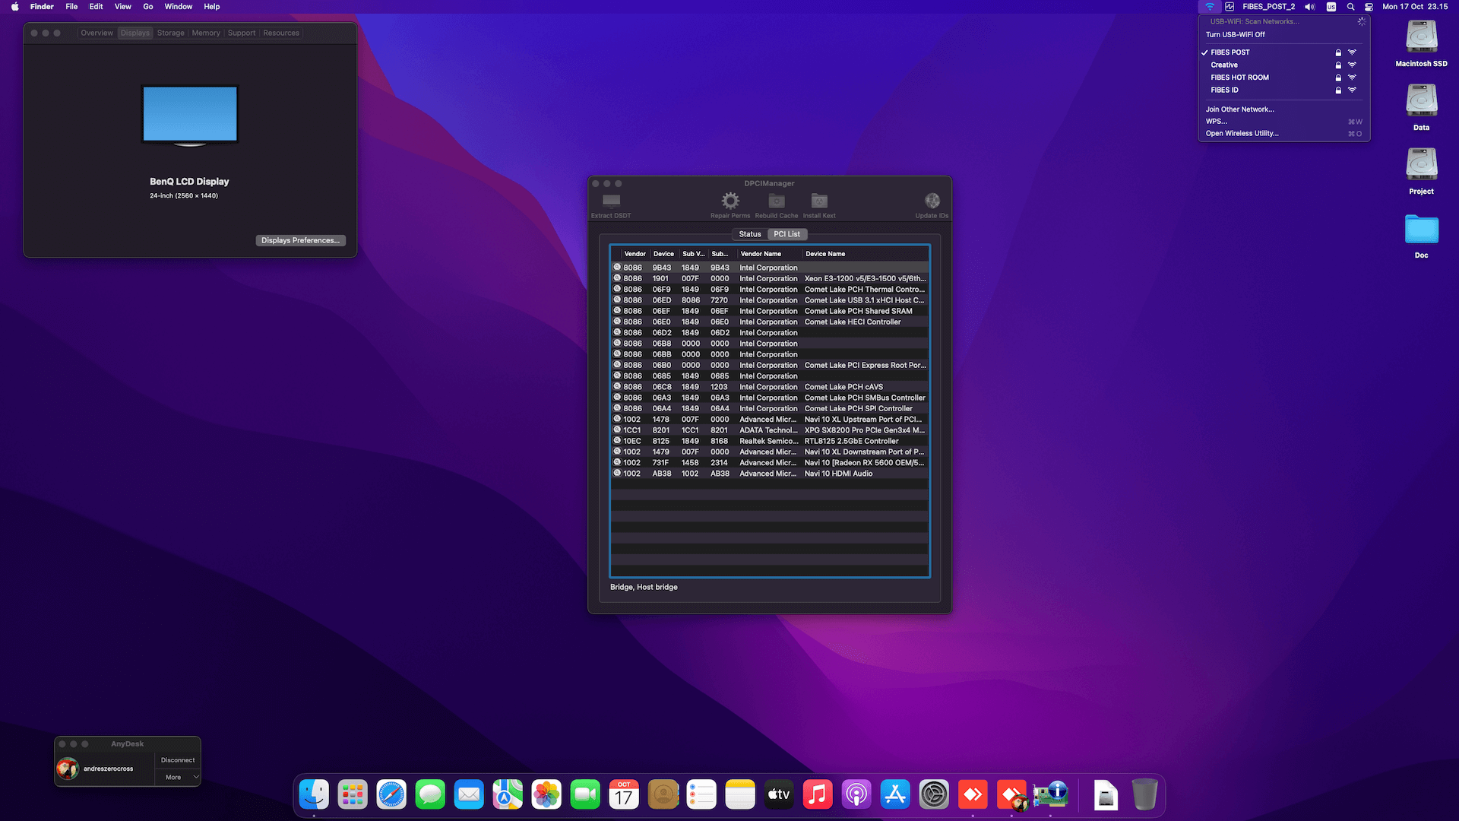Connect to the Creative network
Viewport: 1459px width, 821px height.
1284,65
